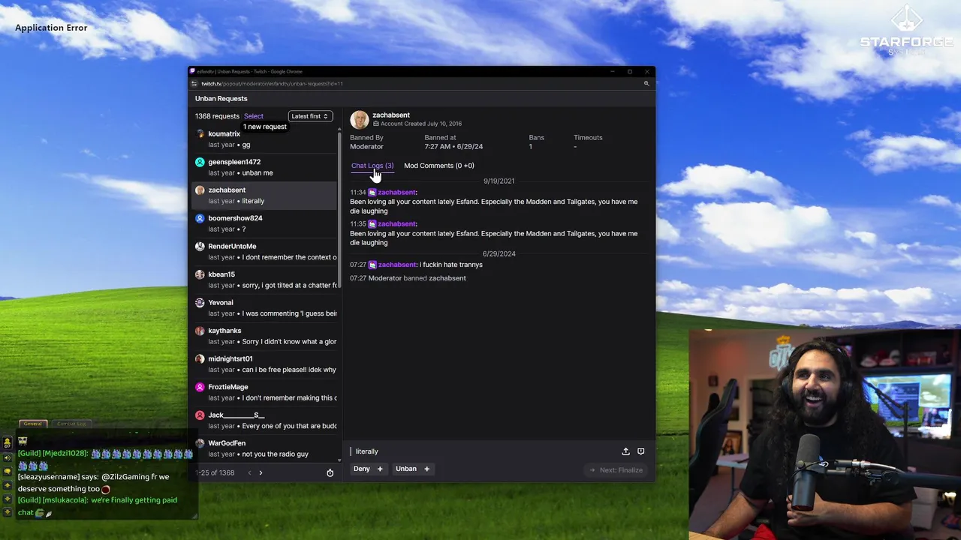Click the badge icon beside 11:35 message
Screen dimensions: 961x540
pyautogui.click(x=372, y=224)
